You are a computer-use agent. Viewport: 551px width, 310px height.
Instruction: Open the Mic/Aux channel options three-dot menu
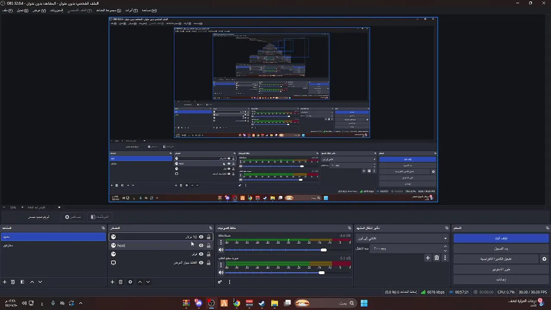221,242
